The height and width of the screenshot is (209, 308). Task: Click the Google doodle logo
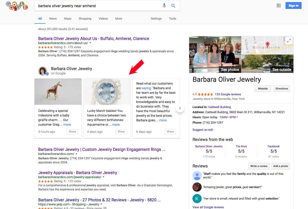pos(17,6)
